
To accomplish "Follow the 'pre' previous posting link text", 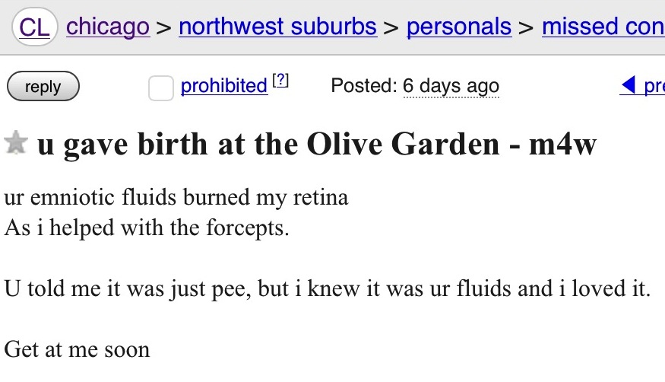I will tap(654, 86).
